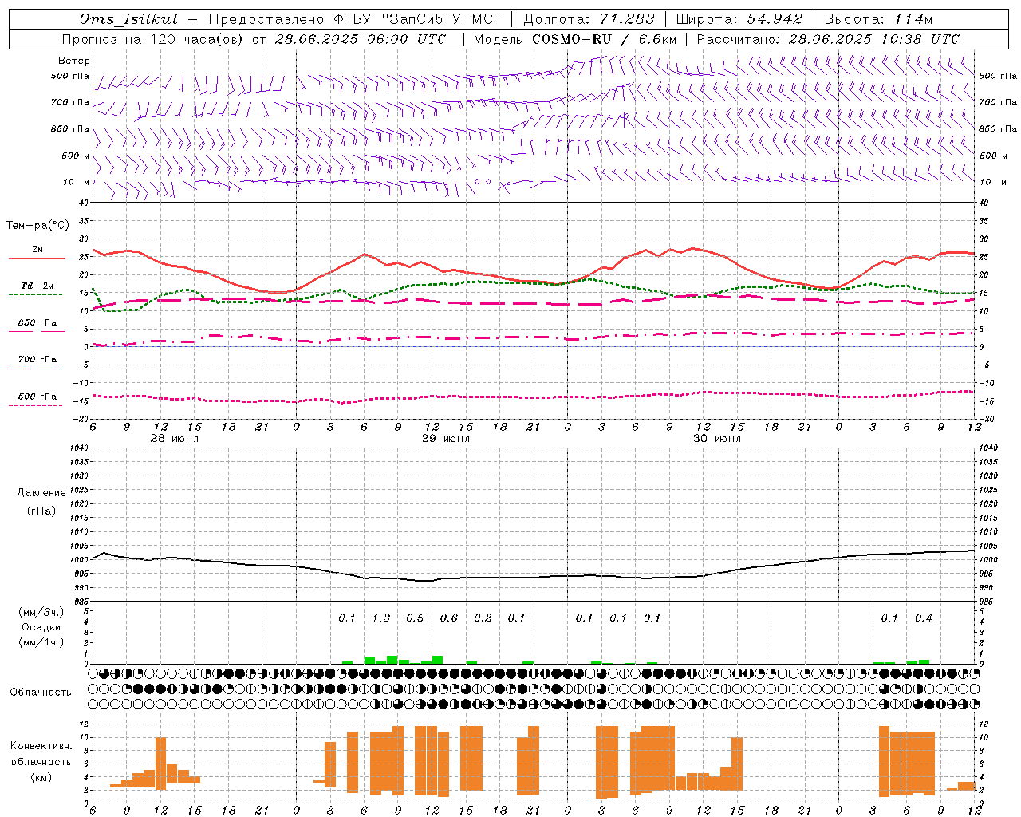Image resolution: width=1021 pixels, height=817 pixels.
Task: Click the black pressure curve
Action: coord(534,577)
